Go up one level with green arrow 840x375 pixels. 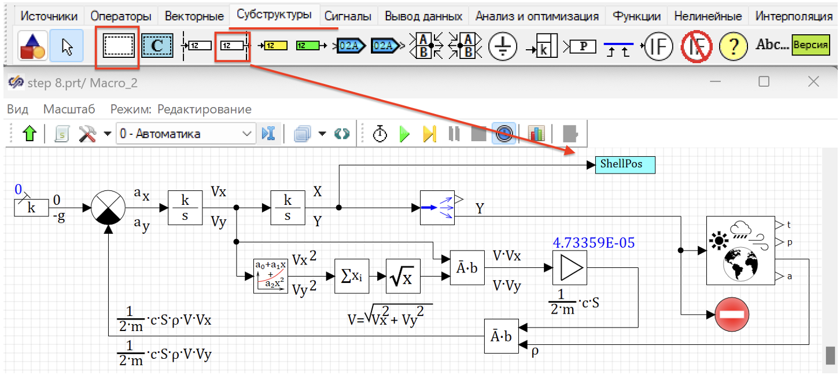(30, 134)
